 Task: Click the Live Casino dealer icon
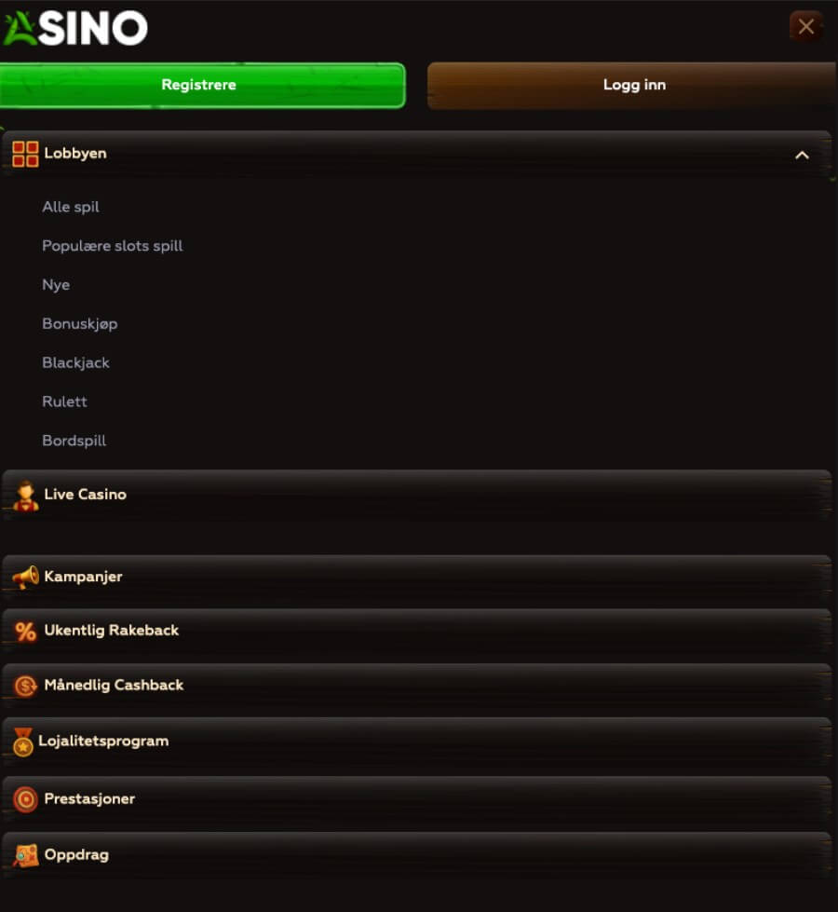pos(25,497)
